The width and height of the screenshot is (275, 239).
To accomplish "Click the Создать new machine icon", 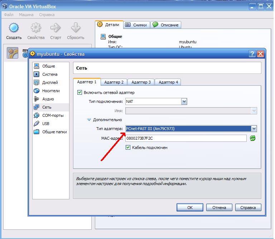I will tap(14, 28).
